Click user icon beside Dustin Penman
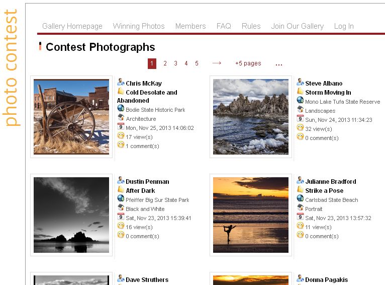 [121, 180]
